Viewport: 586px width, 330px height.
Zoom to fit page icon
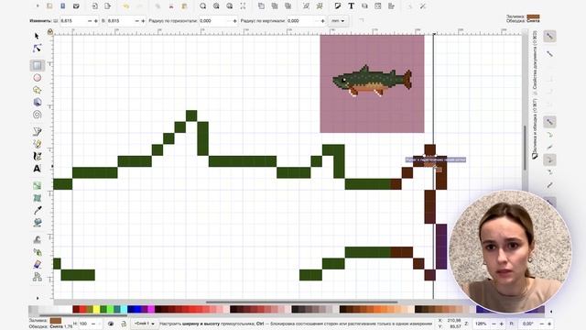pyautogui.click(x=230, y=6)
